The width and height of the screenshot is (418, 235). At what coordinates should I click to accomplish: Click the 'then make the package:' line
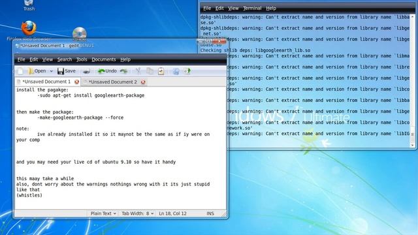[x=45, y=112]
